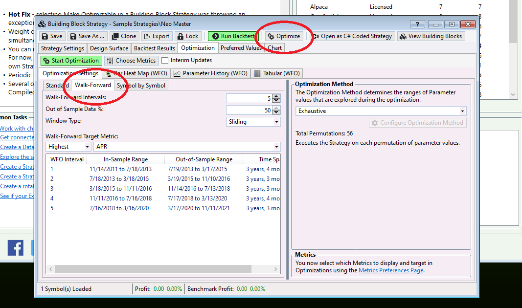This screenshot has width=522, height=308.
Task: Clone the strategy using Clone button
Action: (x=124, y=36)
